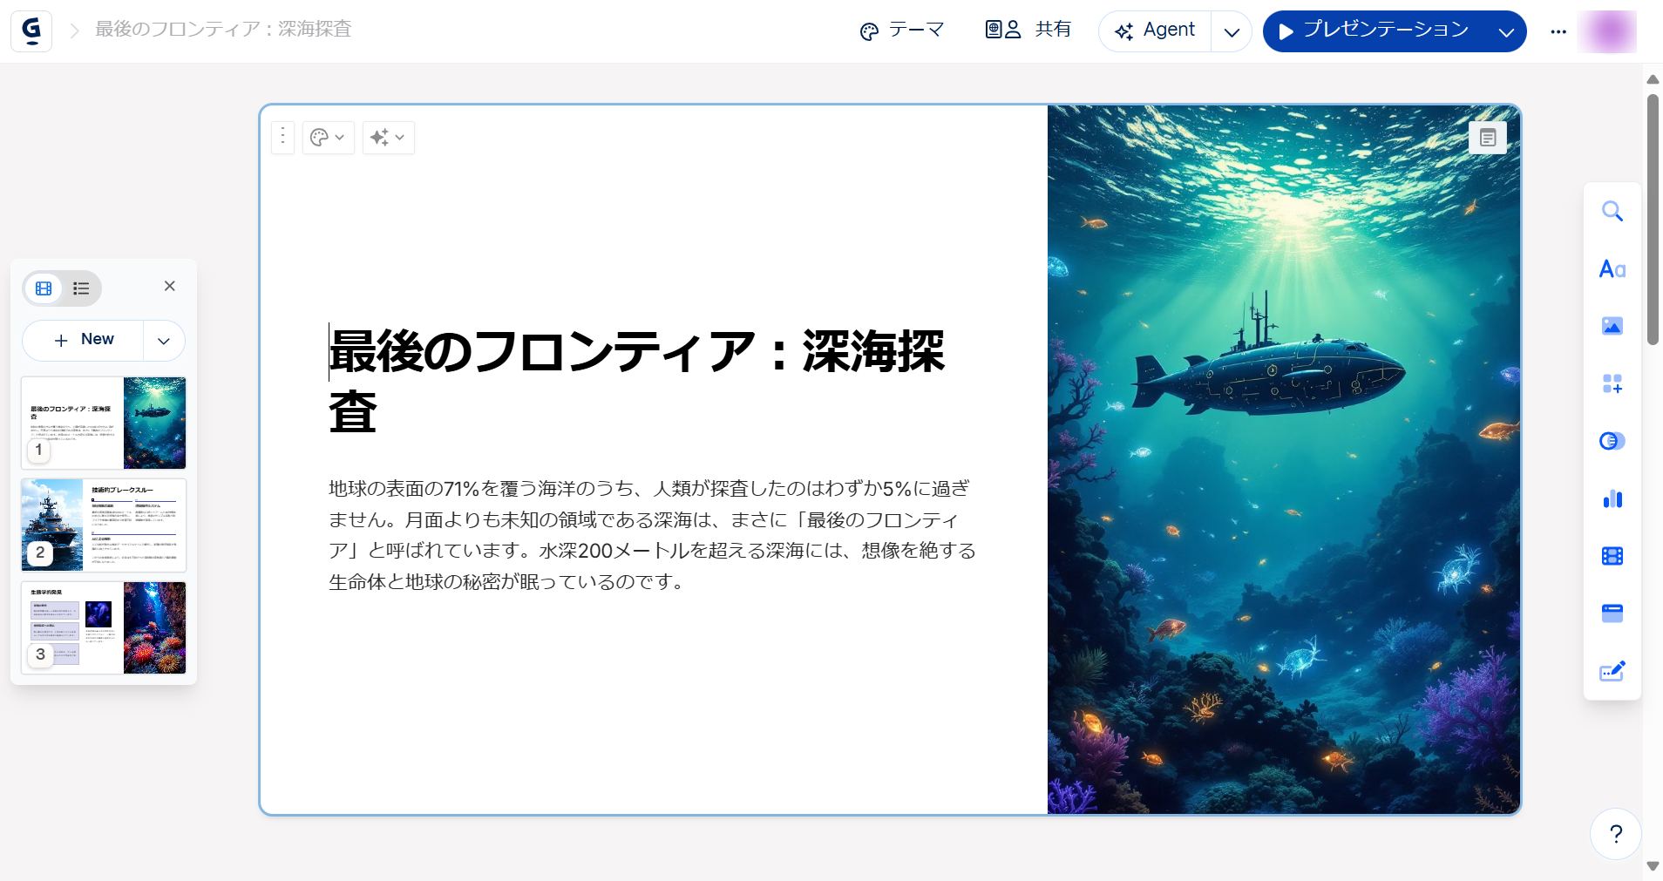Click the Gamma home logo
The image size is (1663, 881).
pyautogui.click(x=31, y=30)
